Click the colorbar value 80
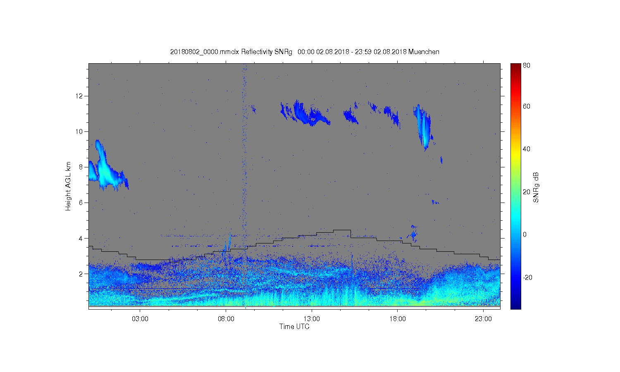This screenshot has height=372, width=620. (526, 66)
